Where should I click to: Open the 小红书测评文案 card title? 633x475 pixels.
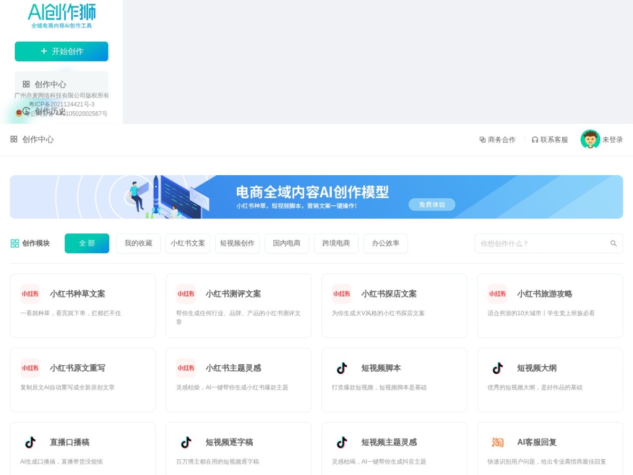pos(233,294)
